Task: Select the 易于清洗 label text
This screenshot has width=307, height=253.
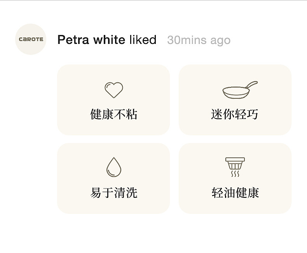Action: point(113,193)
